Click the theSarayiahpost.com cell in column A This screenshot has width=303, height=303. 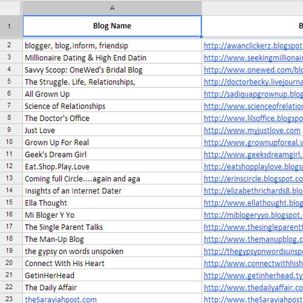61,299
